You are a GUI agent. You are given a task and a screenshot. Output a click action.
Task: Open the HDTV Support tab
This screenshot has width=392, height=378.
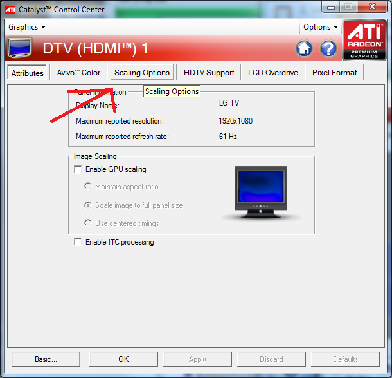tap(209, 73)
